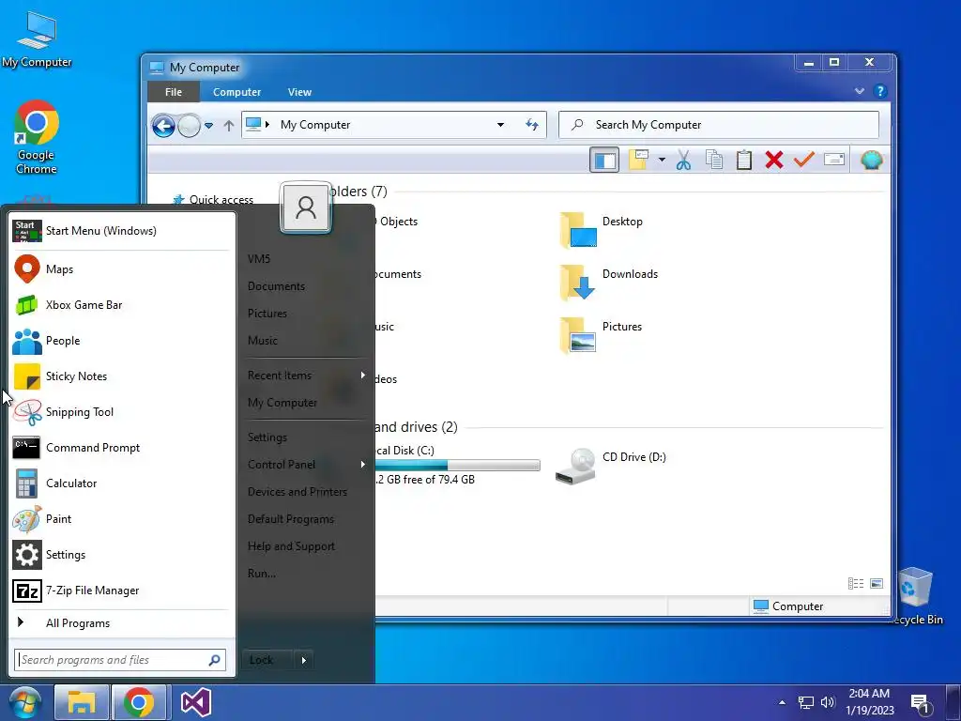Select the Downloads folder
The height and width of the screenshot is (721, 961).
pos(608,282)
